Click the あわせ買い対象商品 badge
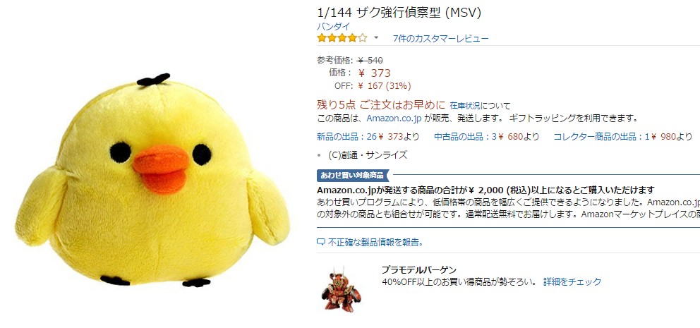The height and width of the screenshot is (328, 700). (x=353, y=176)
